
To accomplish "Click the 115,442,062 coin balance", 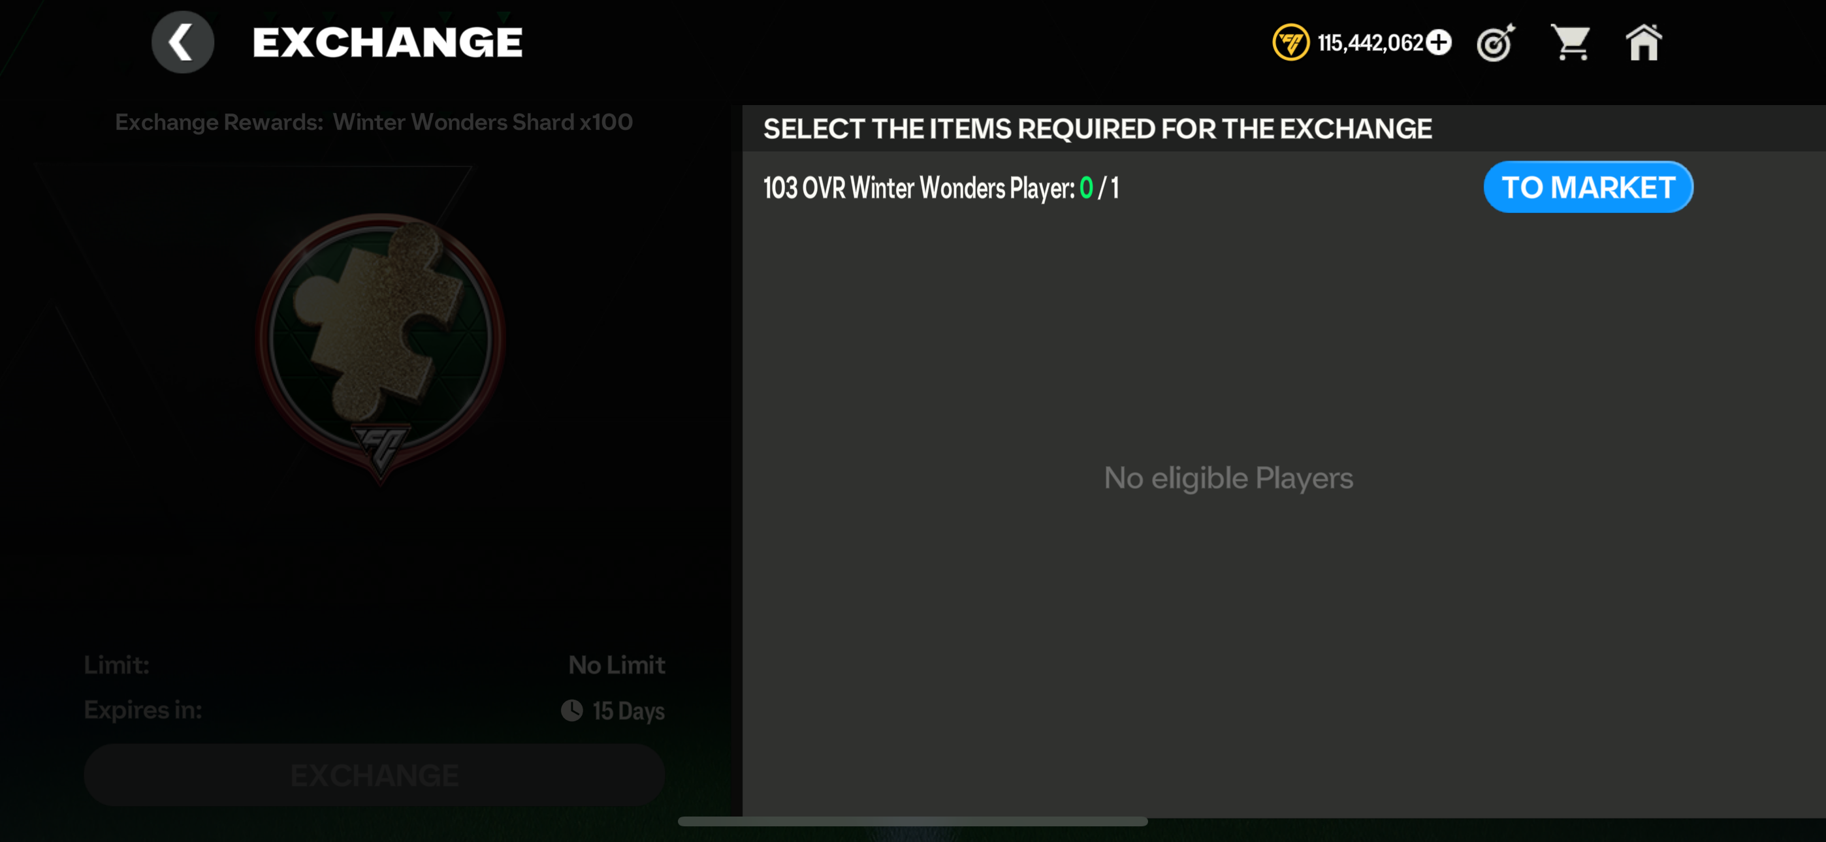I will click(1369, 43).
